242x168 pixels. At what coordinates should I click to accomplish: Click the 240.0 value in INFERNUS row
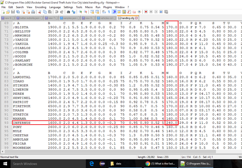(172, 123)
